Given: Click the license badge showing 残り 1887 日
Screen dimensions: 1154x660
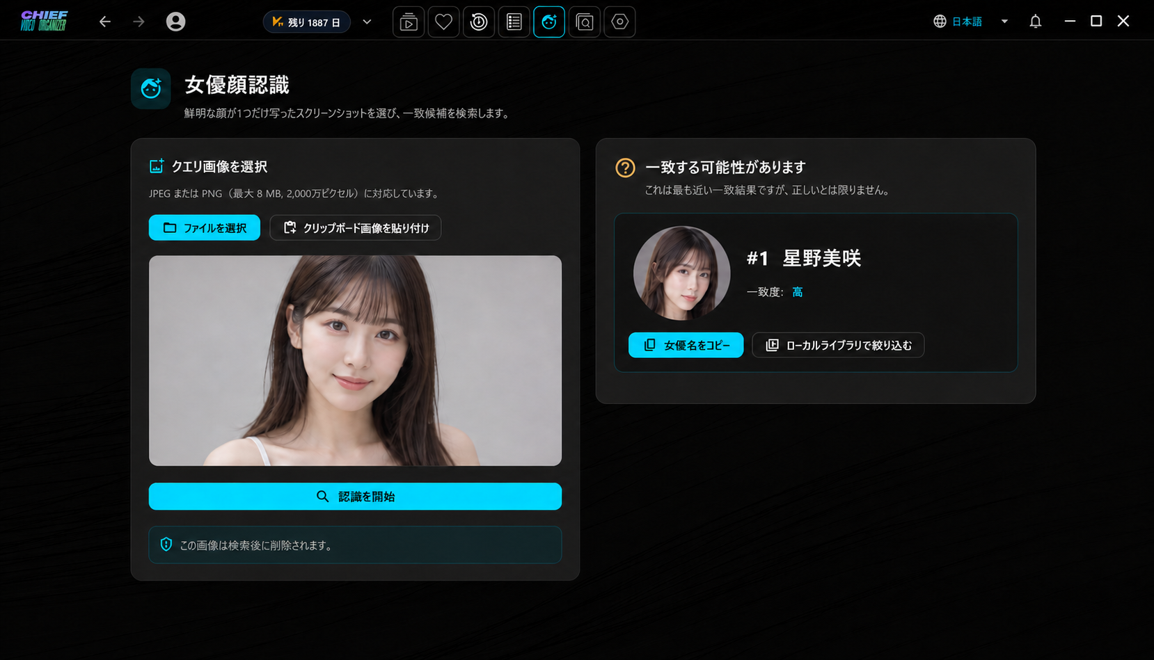Looking at the screenshot, I should 307,22.
